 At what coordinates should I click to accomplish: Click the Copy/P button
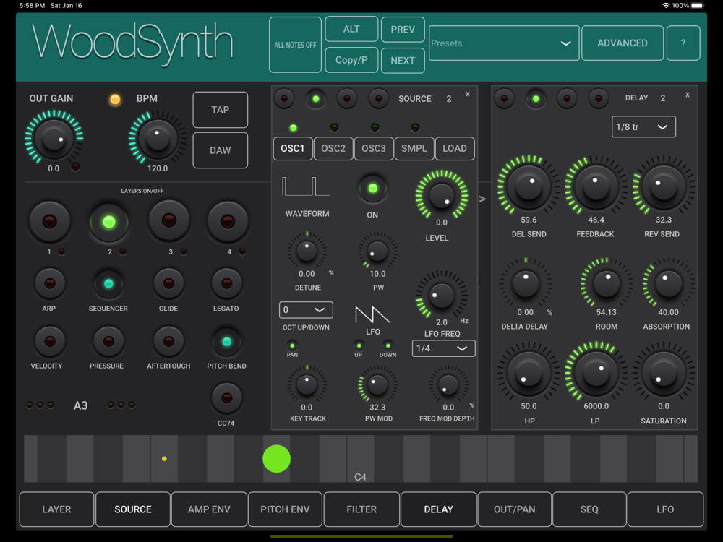(351, 60)
